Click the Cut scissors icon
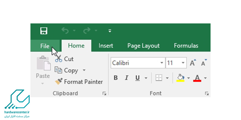Viewport: 241px width, 120px height. [x=58, y=58]
